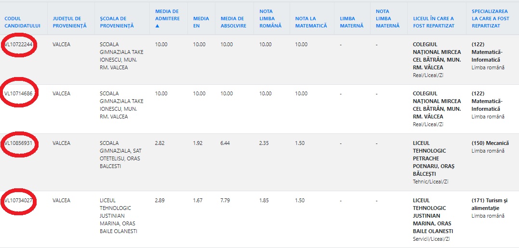Select candidate code VL10856931
The width and height of the screenshot is (519, 248).
pyautogui.click(x=18, y=143)
